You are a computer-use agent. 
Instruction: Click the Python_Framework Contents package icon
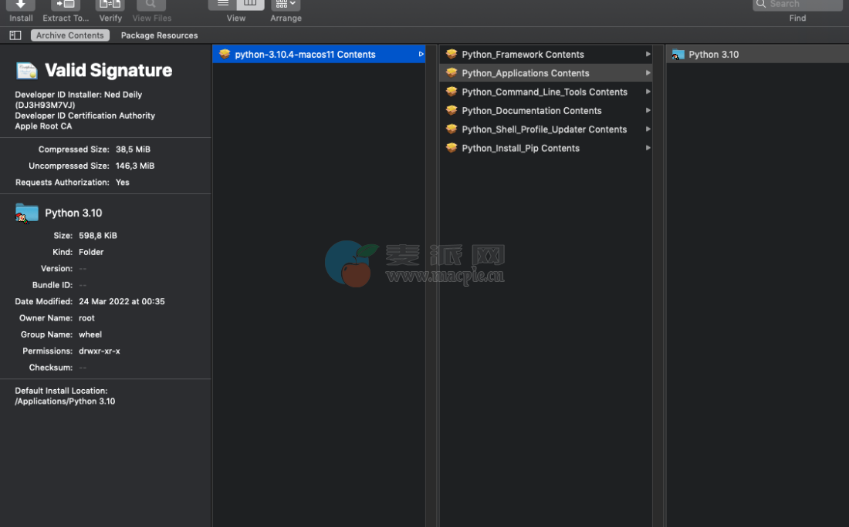[452, 54]
